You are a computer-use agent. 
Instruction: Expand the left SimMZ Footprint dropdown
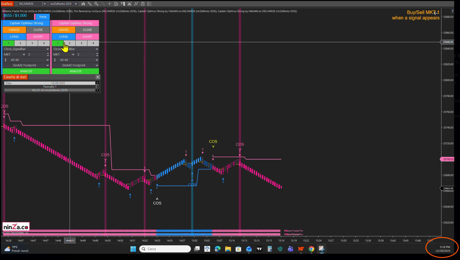tap(48, 66)
